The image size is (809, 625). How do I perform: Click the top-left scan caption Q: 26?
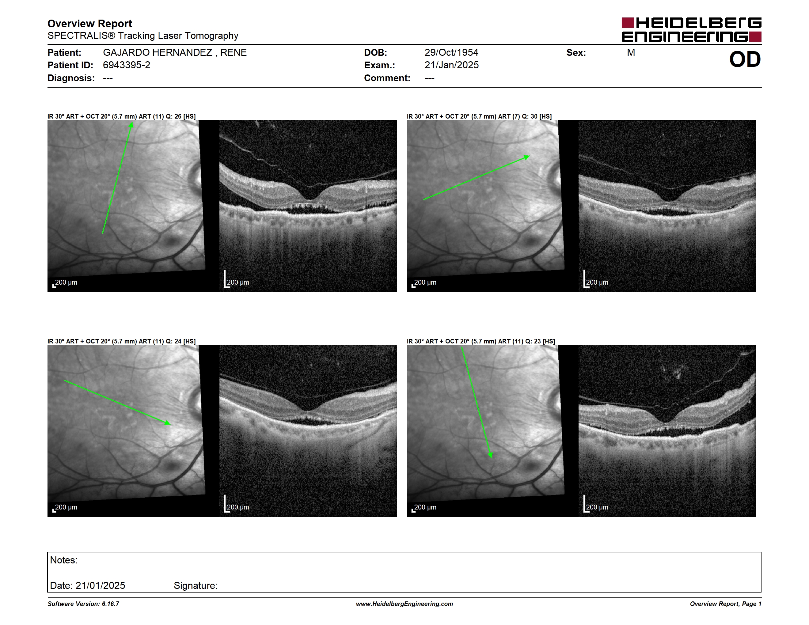[121, 116]
